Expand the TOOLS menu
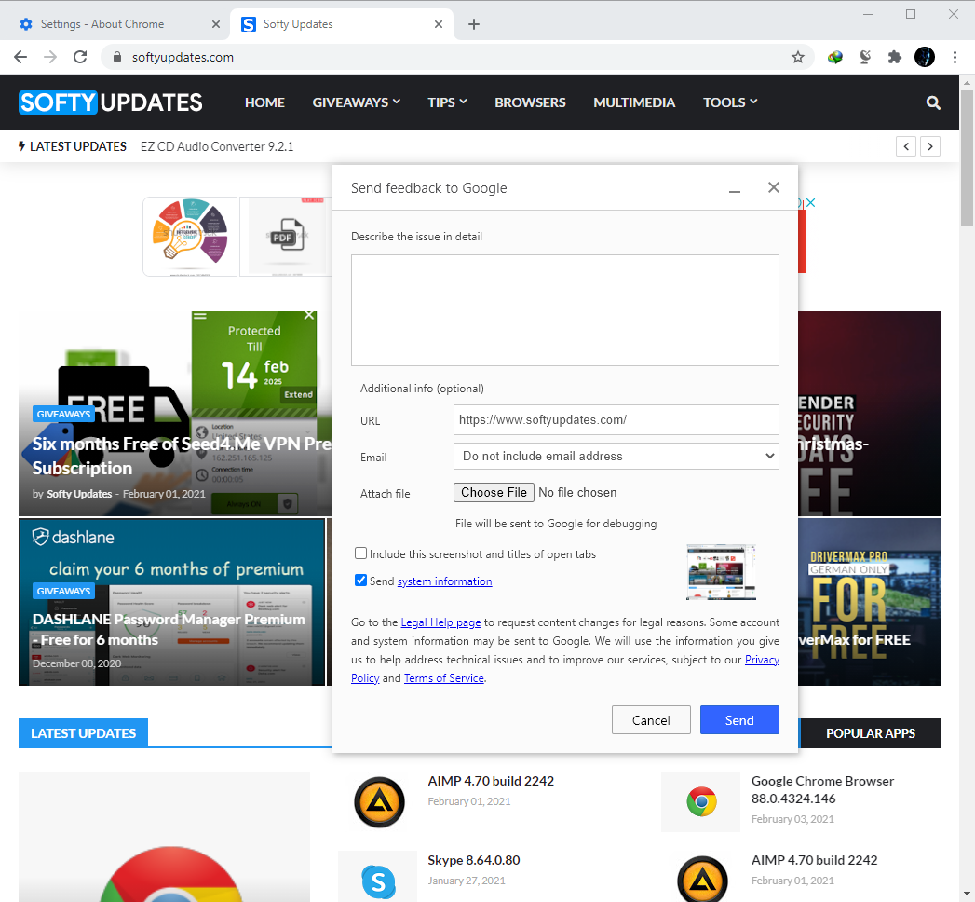The image size is (975, 902). (x=730, y=102)
